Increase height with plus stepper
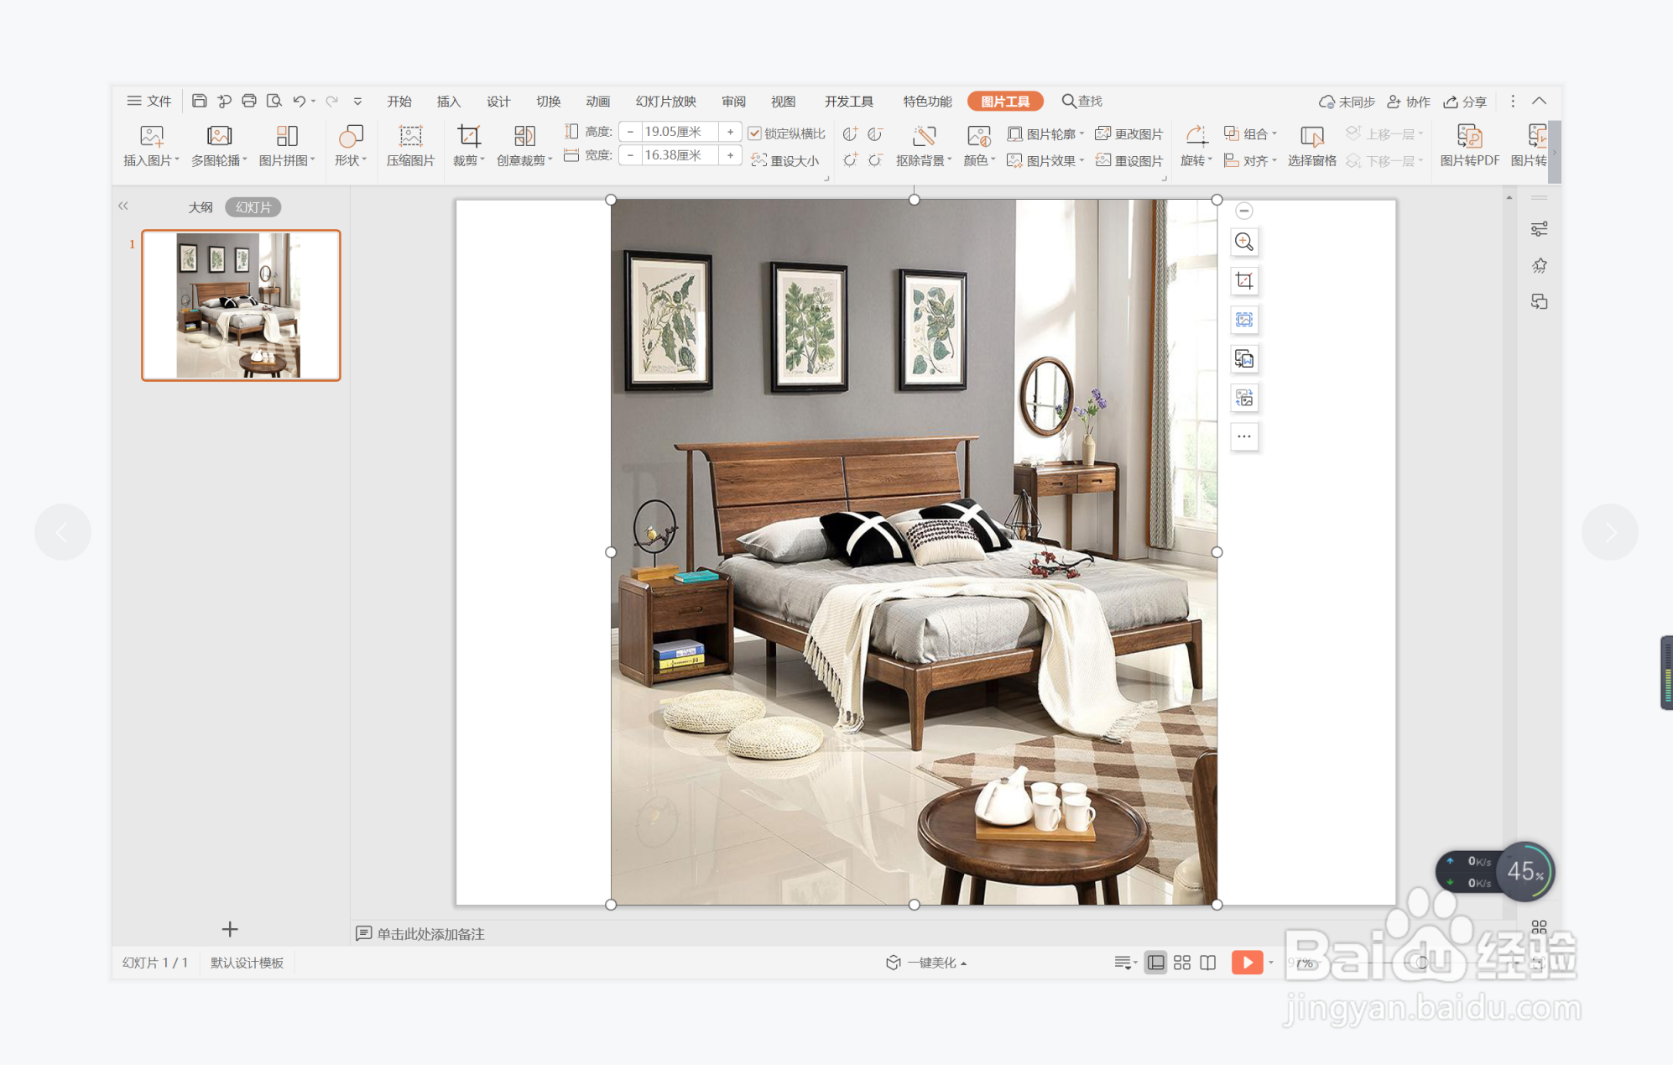The image size is (1673, 1065). 731,132
